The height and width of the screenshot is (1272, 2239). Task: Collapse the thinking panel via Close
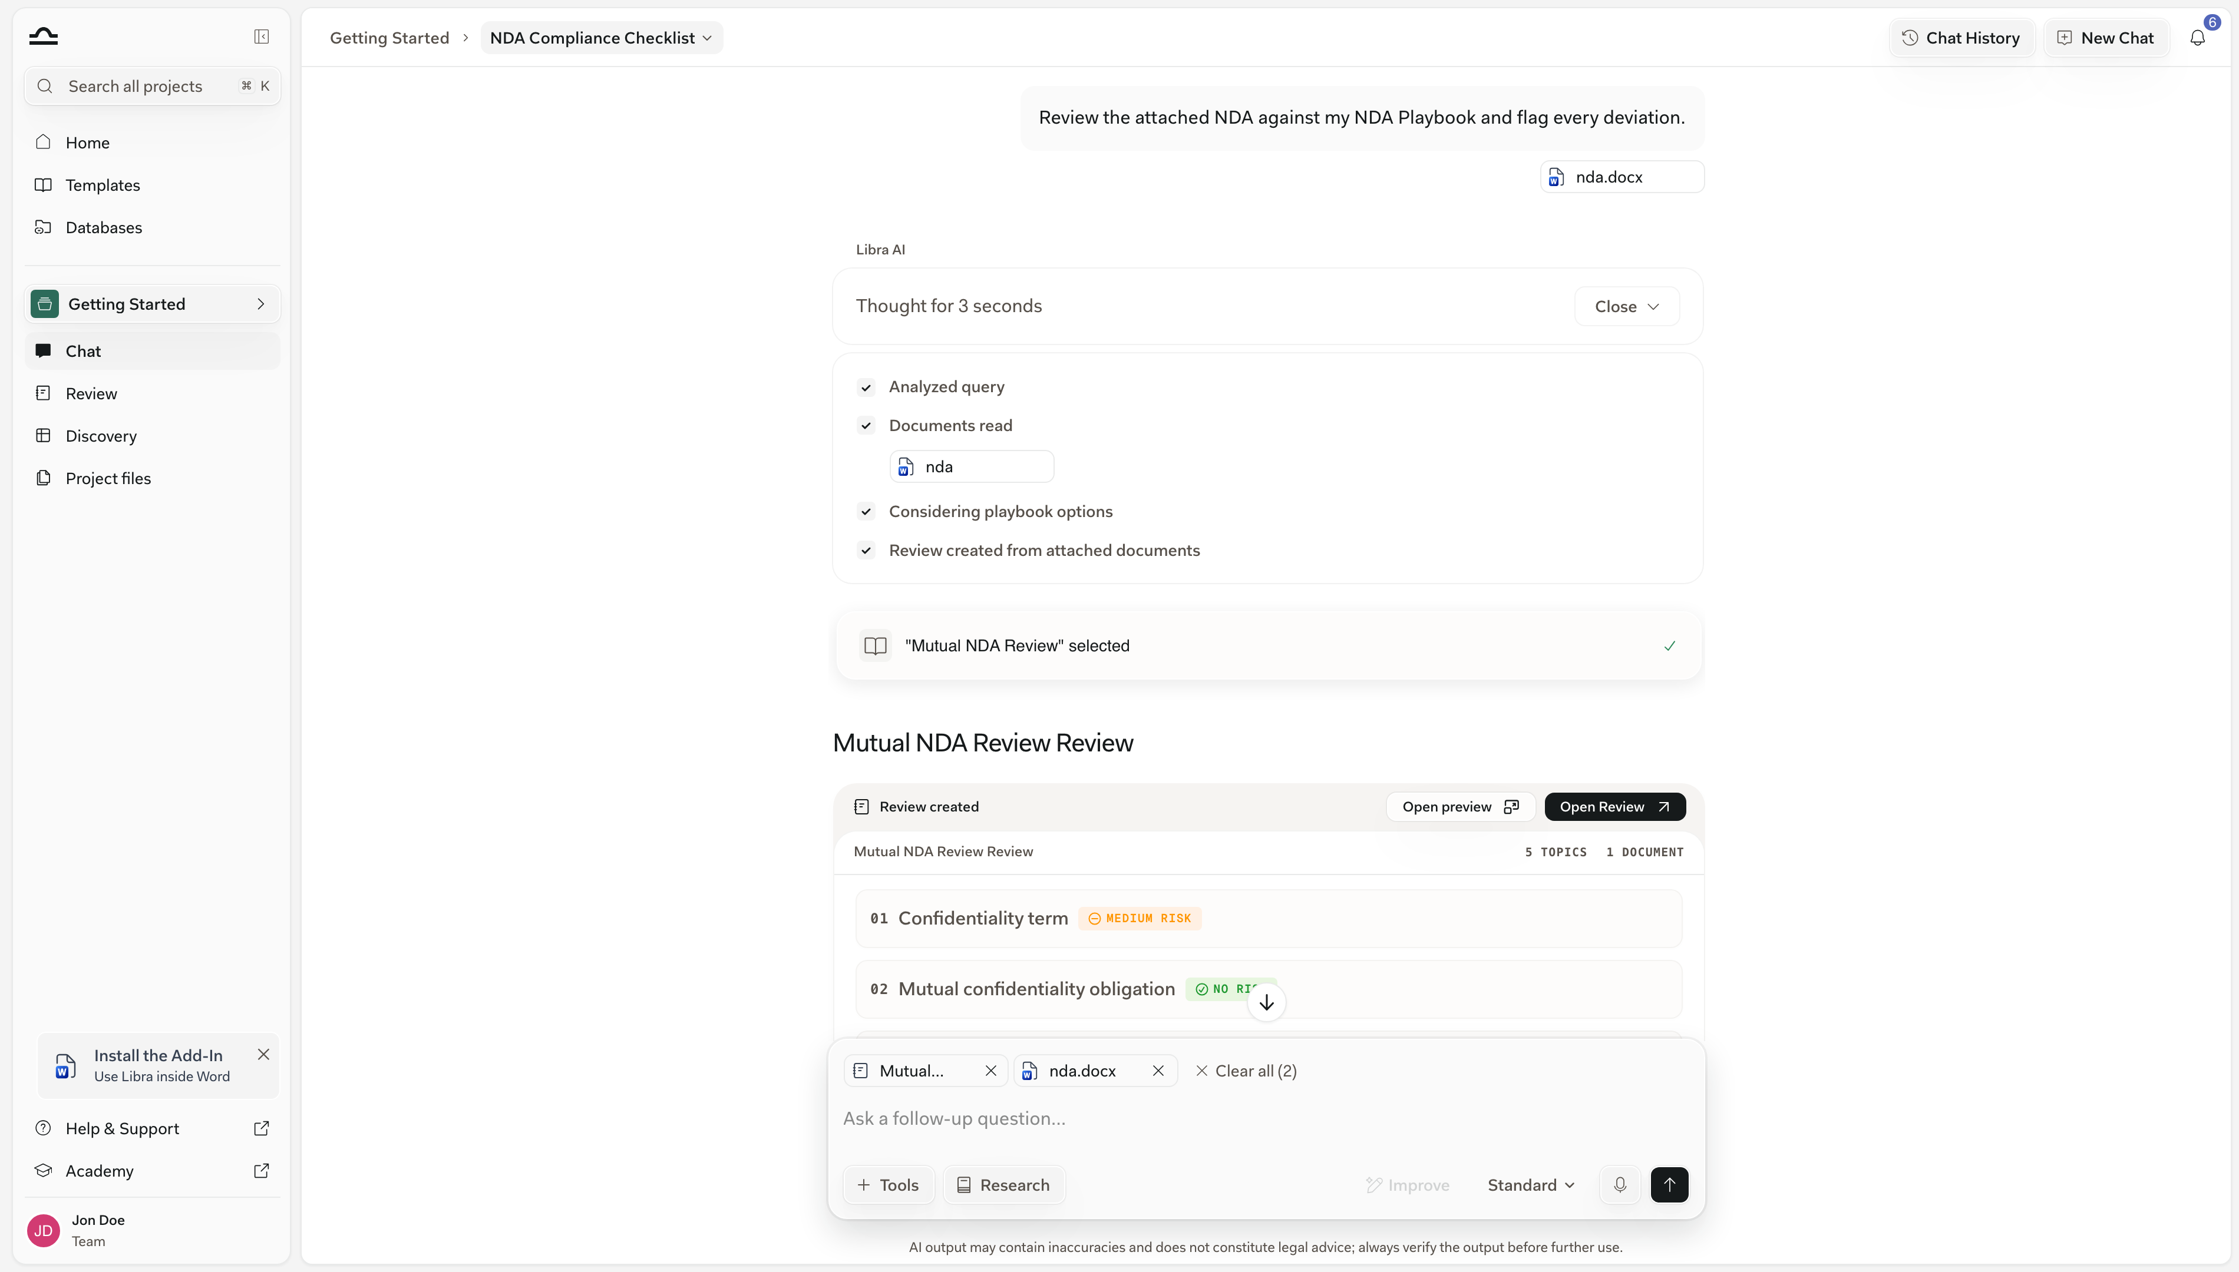coord(1626,307)
